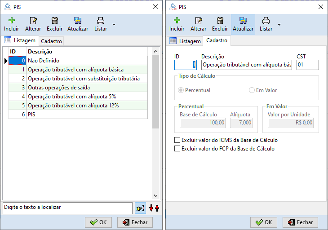Click the locate hand icon beside search box
The height and width of the screenshot is (230, 328).
tap(140, 208)
